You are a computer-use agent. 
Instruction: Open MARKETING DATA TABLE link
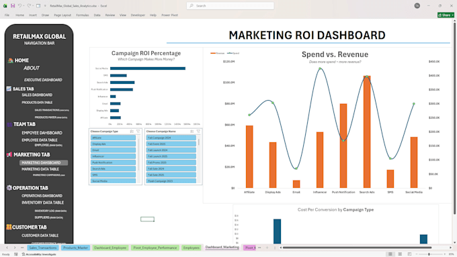point(40,169)
